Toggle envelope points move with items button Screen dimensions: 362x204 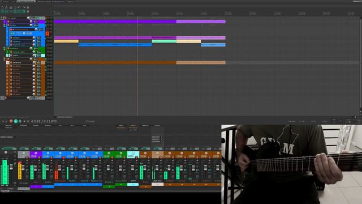(x=15, y=11)
